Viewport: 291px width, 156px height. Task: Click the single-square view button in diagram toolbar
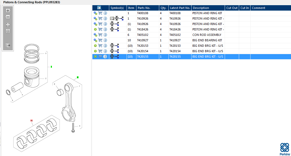(x=8, y=31)
